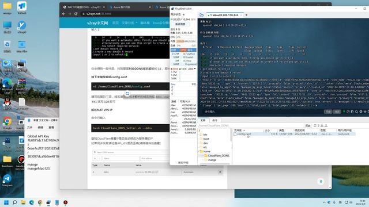Viewport: 369px width, 207px height.
Task: Select the dev folder in tree
Action: click(205, 143)
